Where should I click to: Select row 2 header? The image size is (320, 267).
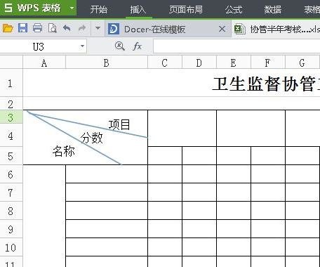coord(11,103)
